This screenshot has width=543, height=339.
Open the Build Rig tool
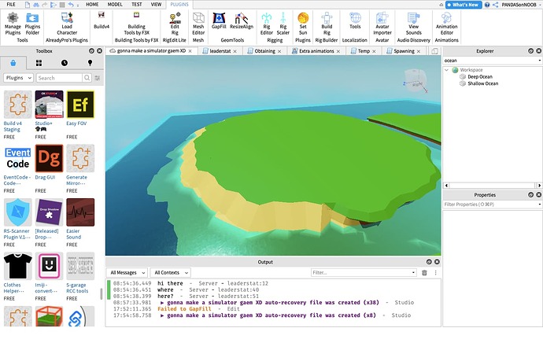(327, 24)
